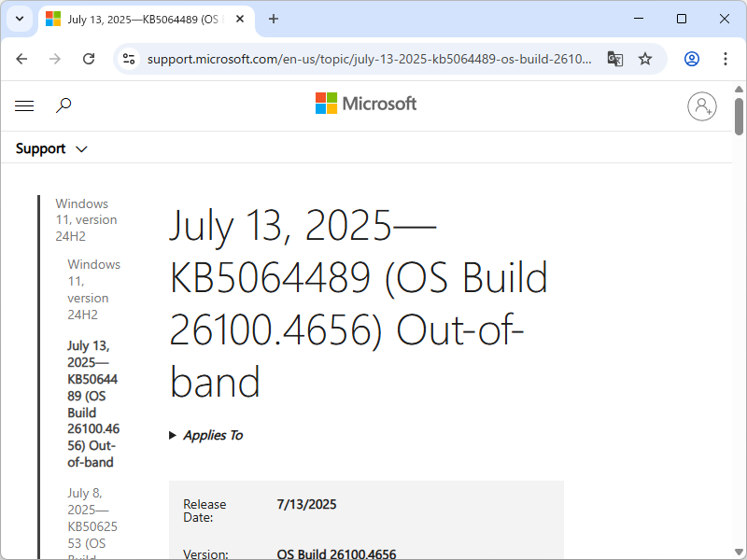The image size is (747, 560).
Task: Open the hamburger navigation menu
Action: click(x=24, y=105)
